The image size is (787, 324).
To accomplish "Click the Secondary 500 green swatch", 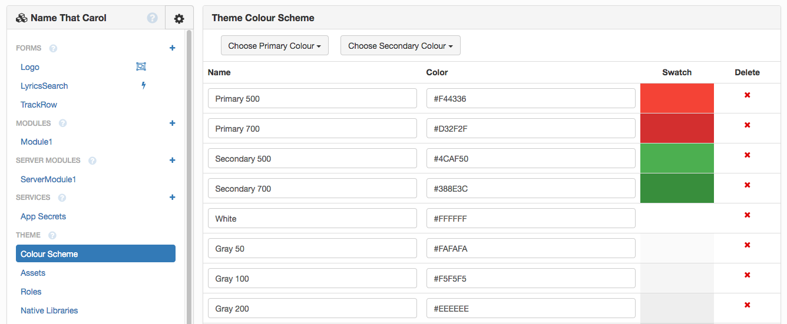I will (x=677, y=158).
